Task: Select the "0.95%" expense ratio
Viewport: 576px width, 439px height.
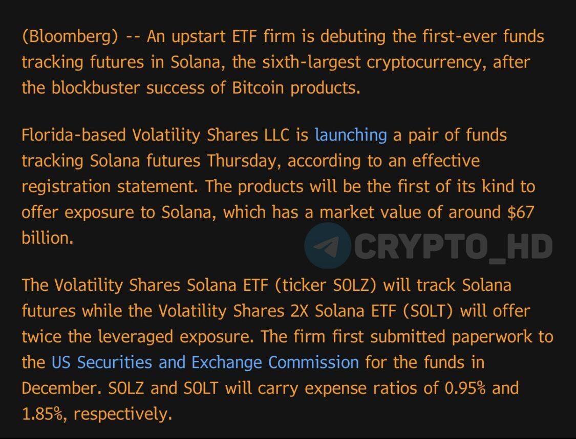Action: coord(465,388)
